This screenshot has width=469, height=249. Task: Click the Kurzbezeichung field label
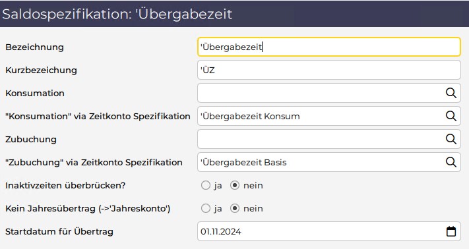coord(42,70)
